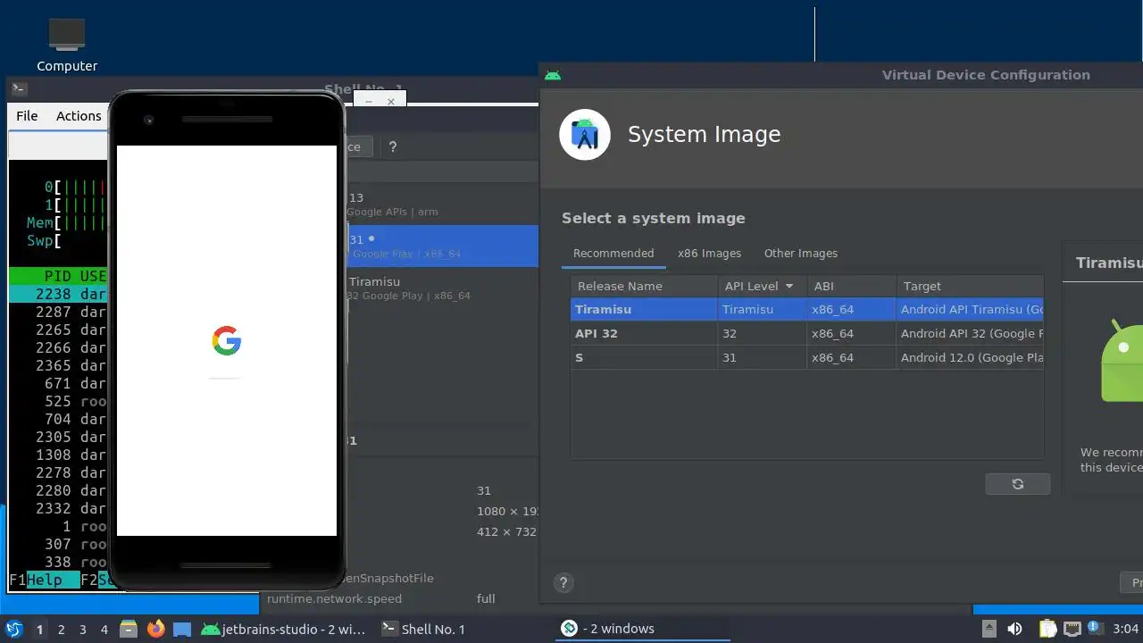Select process 2238 row in htop
The height and width of the screenshot is (643, 1143).
point(58,294)
